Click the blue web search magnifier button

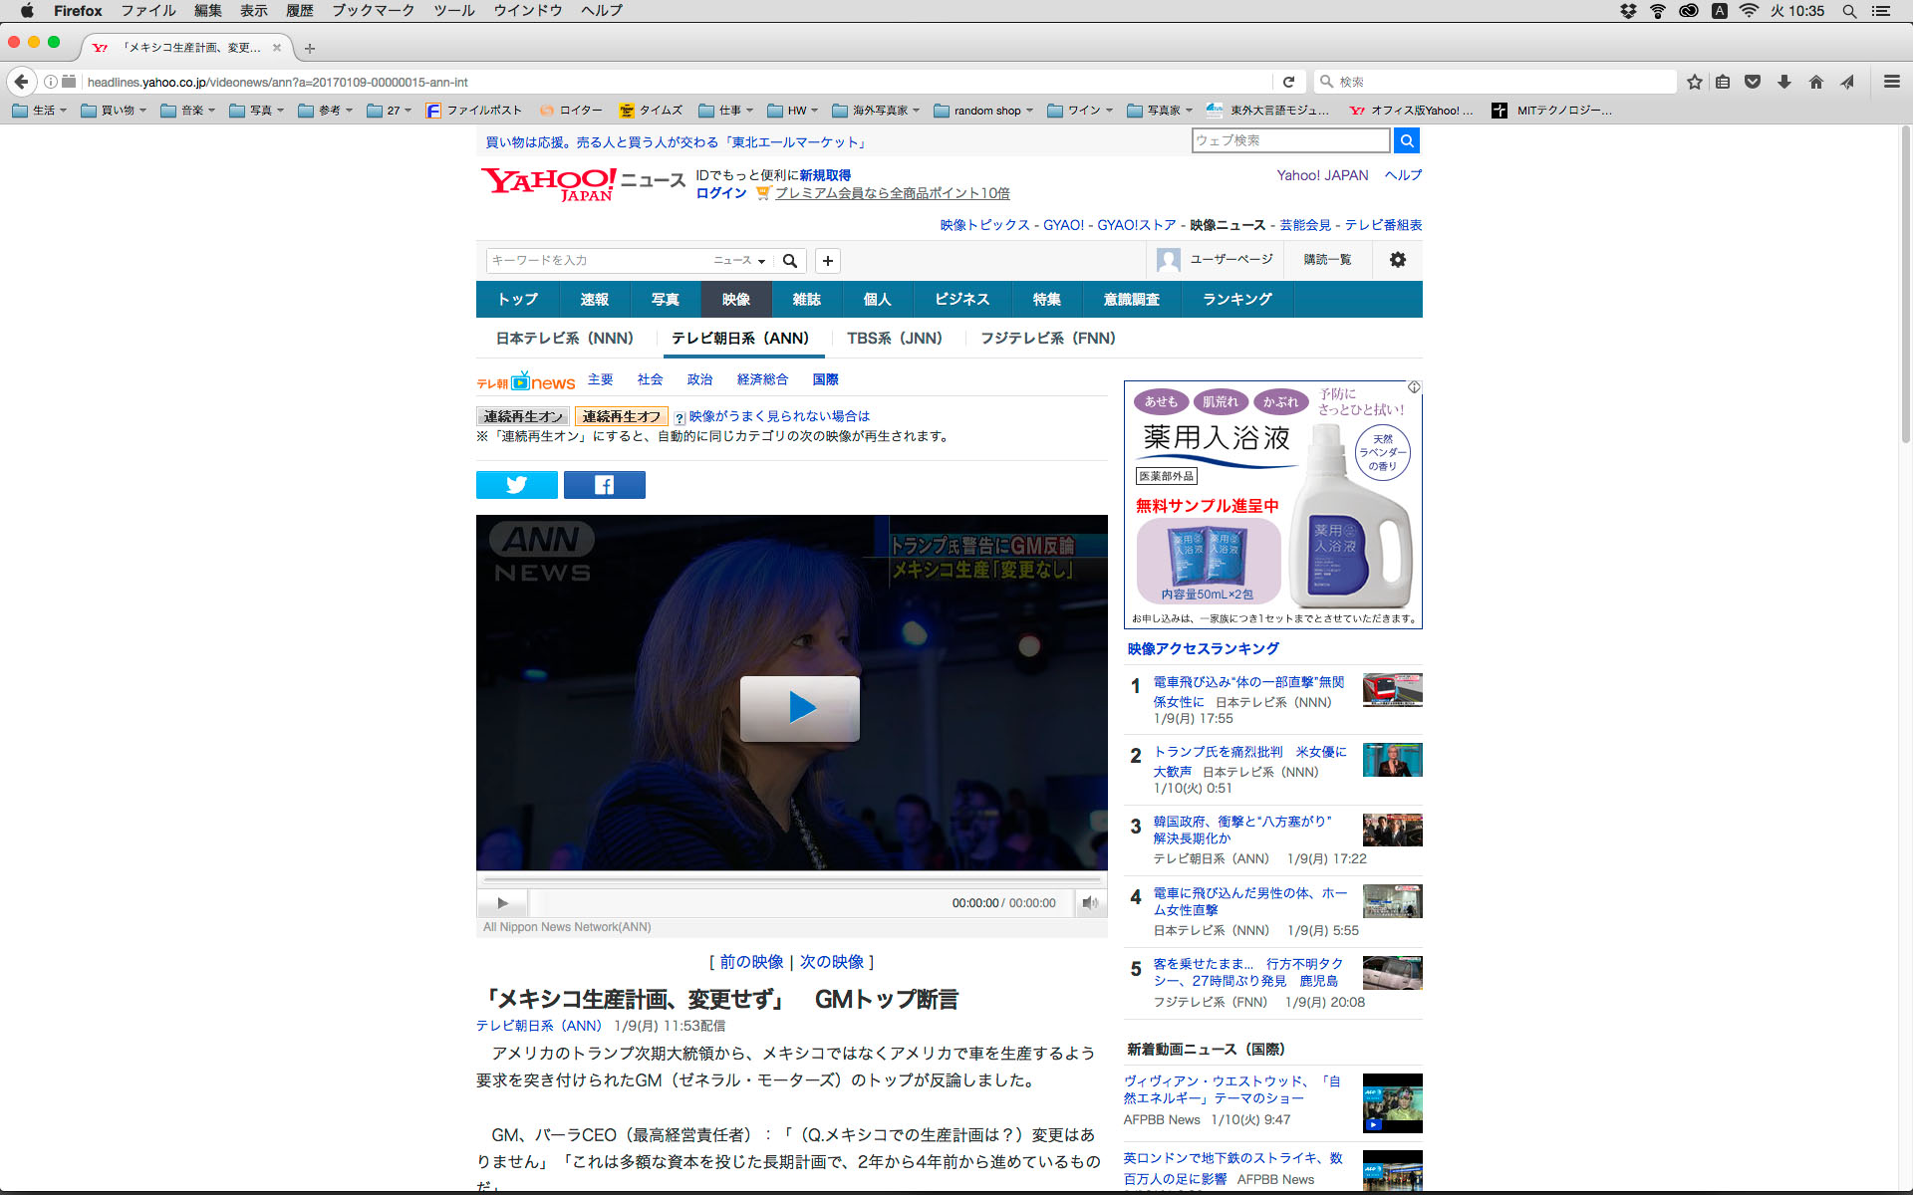pos(1406,140)
